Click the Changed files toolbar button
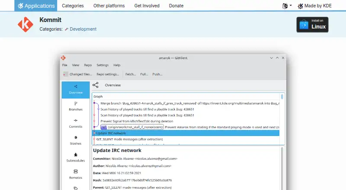Viewport: 346px width, 190px height. click(x=78, y=74)
